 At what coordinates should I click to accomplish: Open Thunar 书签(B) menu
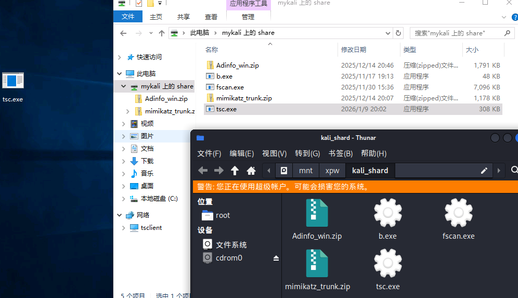pyautogui.click(x=340, y=153)
